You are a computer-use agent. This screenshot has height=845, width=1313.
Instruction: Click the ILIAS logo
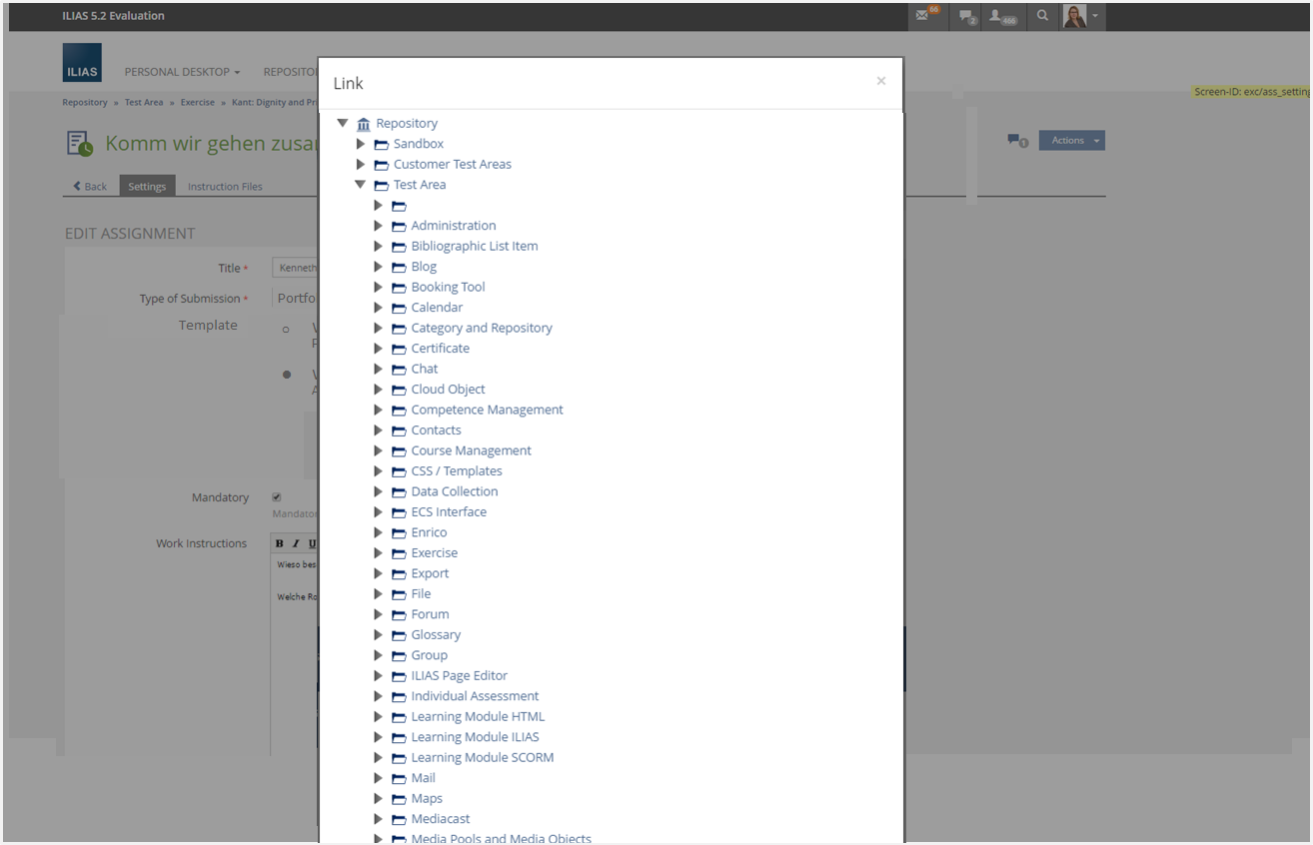pos(81,63)
